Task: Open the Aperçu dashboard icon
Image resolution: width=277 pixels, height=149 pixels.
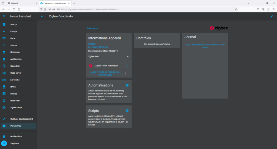Action: coord(4,24)
